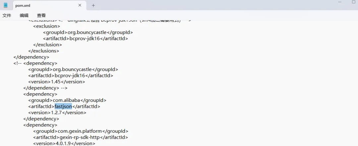This screenshot has width=358, height=146.
Task: Click the artifactId gexin-rp-sdk-http line
Action: click(81, 137)
